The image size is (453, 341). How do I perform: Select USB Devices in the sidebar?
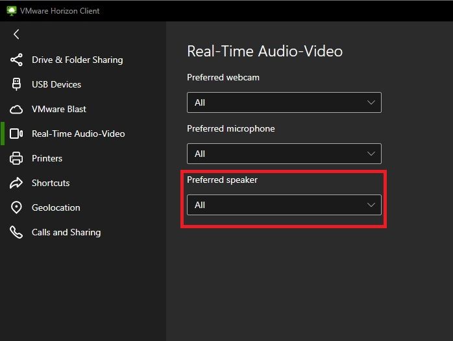point(56,84)
